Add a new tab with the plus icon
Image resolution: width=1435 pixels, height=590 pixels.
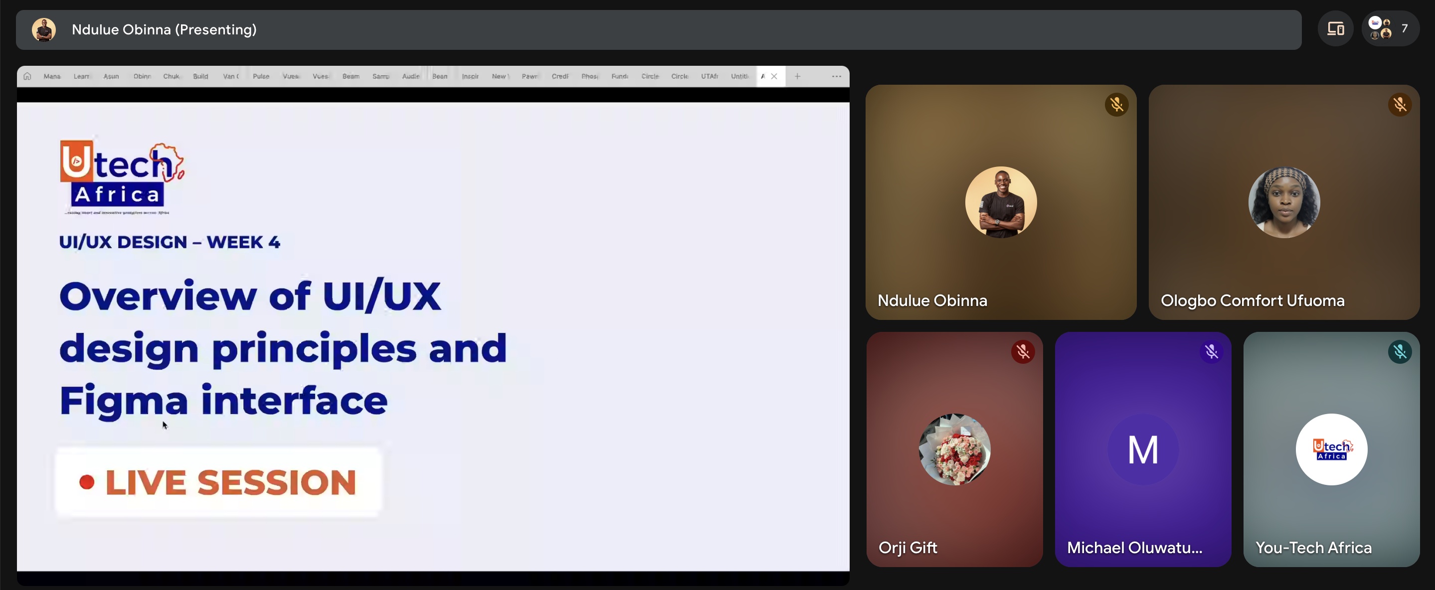(x=798, y=76)
